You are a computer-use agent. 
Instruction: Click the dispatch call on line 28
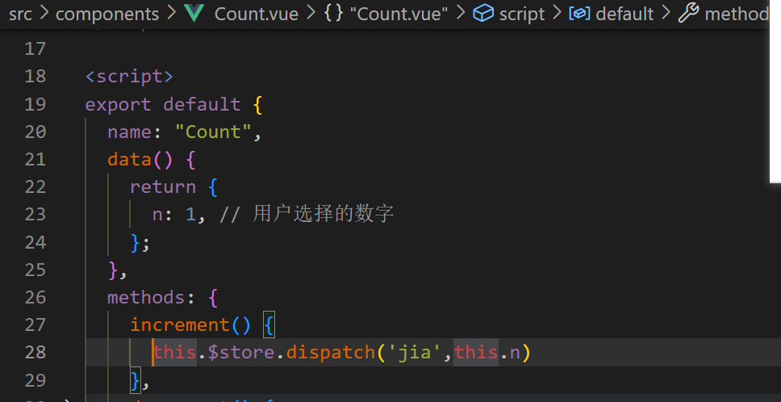point(330,353)
